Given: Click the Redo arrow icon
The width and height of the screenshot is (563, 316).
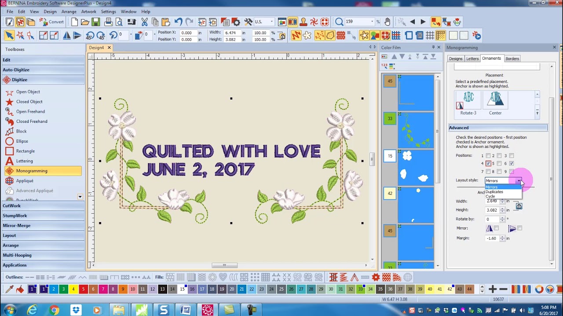Looking at the screenshot, I should [189, 22].
